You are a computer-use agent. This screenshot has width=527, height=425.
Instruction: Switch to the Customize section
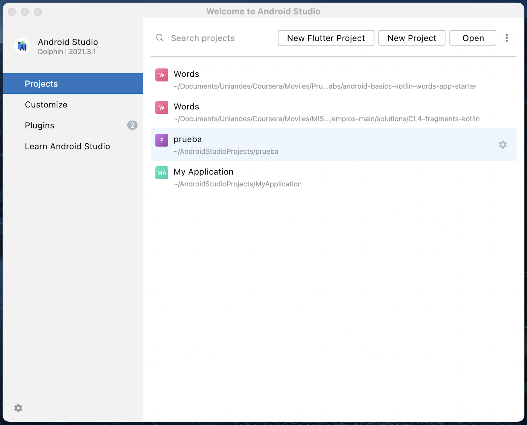pos(46,104)
